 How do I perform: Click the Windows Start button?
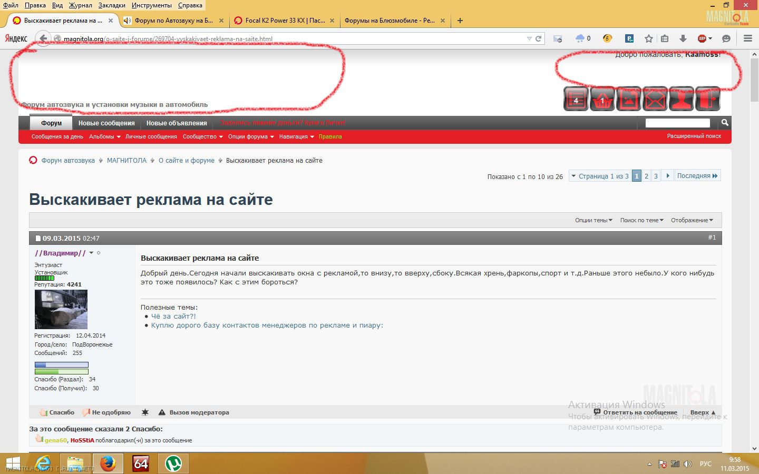[x=13, y=463]
